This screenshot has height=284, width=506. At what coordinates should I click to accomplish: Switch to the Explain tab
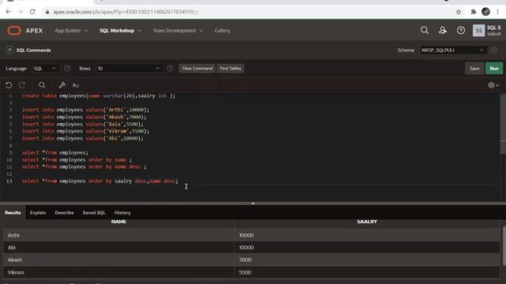tap(38, 212)
